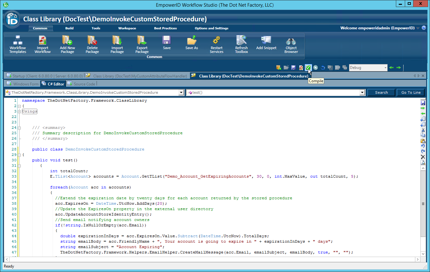430x272 pixels.
Task: Click the Go To Line button
Action: coord(410,92)
